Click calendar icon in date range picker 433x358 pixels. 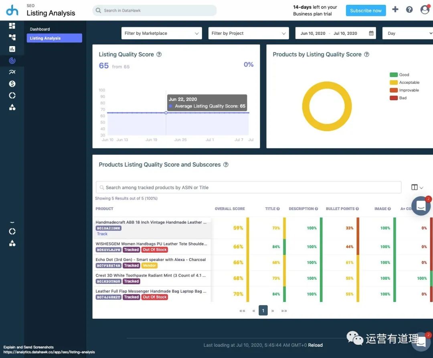(371, 33)
